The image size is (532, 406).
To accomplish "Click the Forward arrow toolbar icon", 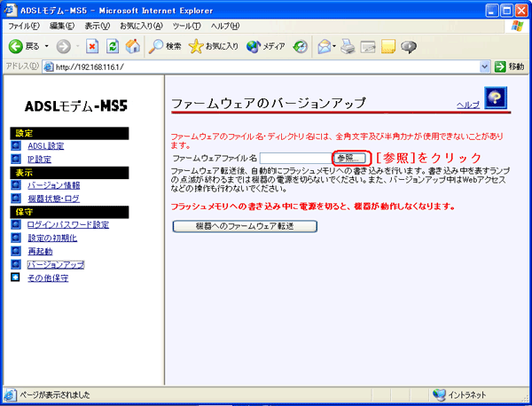I will (63, 46).
